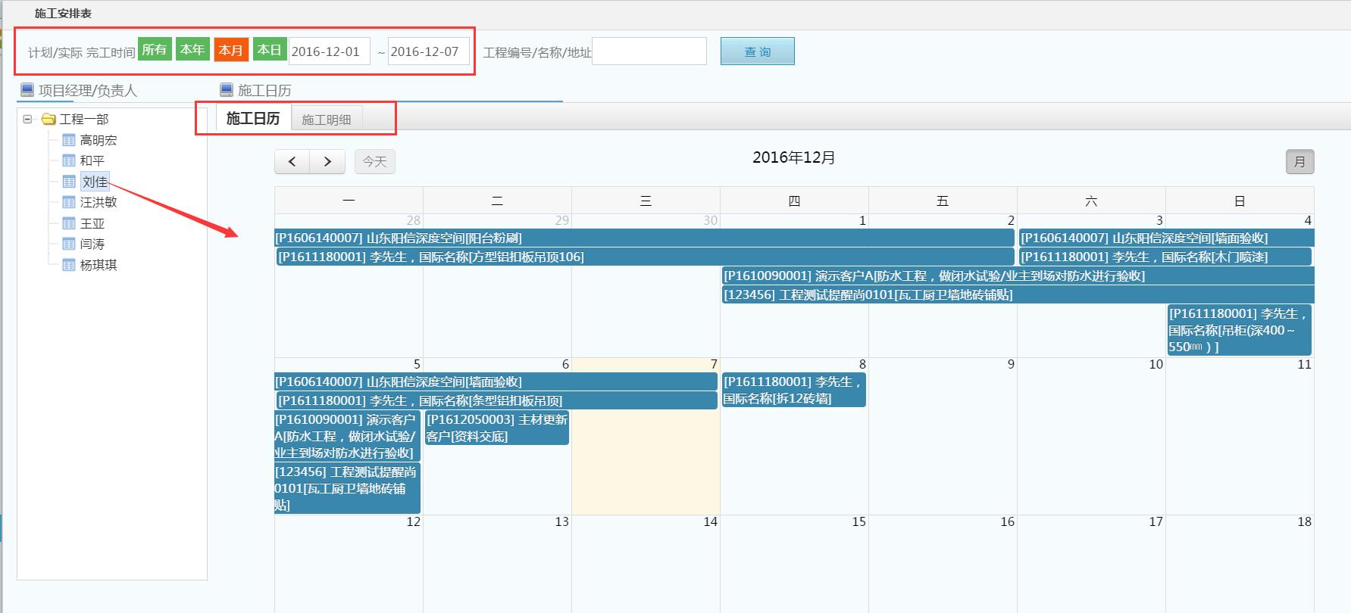Switch to 月 month view
The image size is (1351, 613).
tap(1299, 161)
